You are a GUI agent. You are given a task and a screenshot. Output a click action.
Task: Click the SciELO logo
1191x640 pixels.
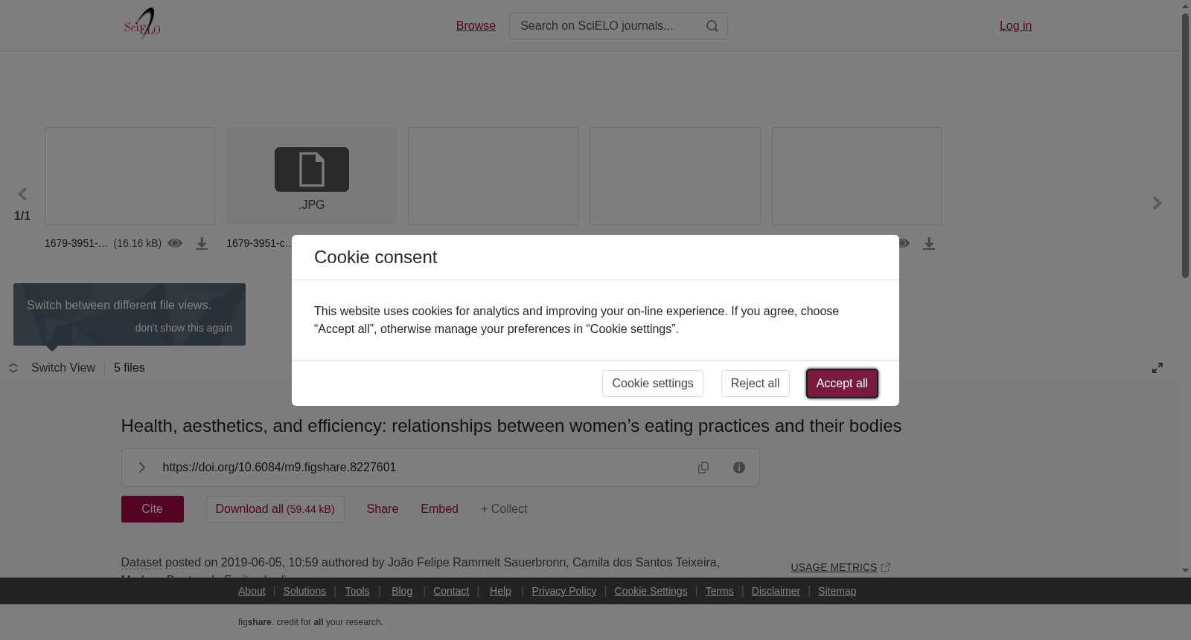click(x=142, y=25)
